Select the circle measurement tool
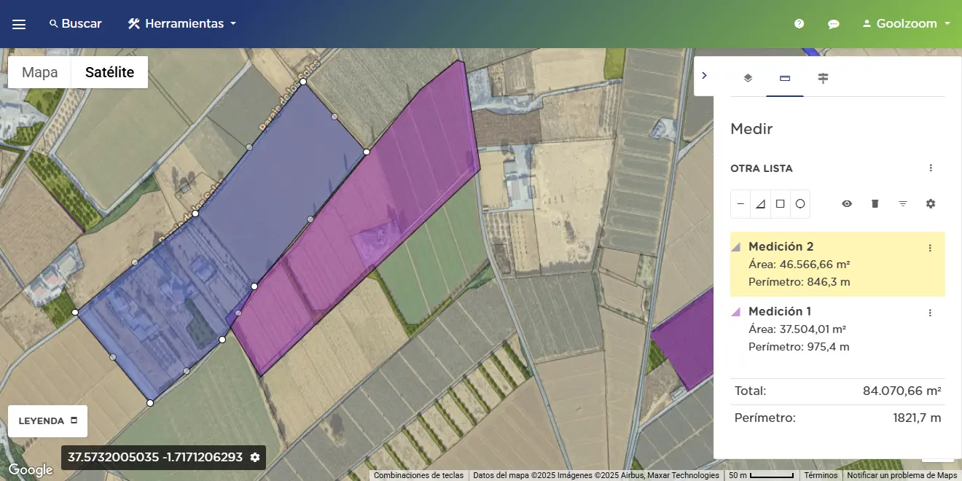This screenshot has height=481, width=962. pyautogui.click(x=800, y=204)
